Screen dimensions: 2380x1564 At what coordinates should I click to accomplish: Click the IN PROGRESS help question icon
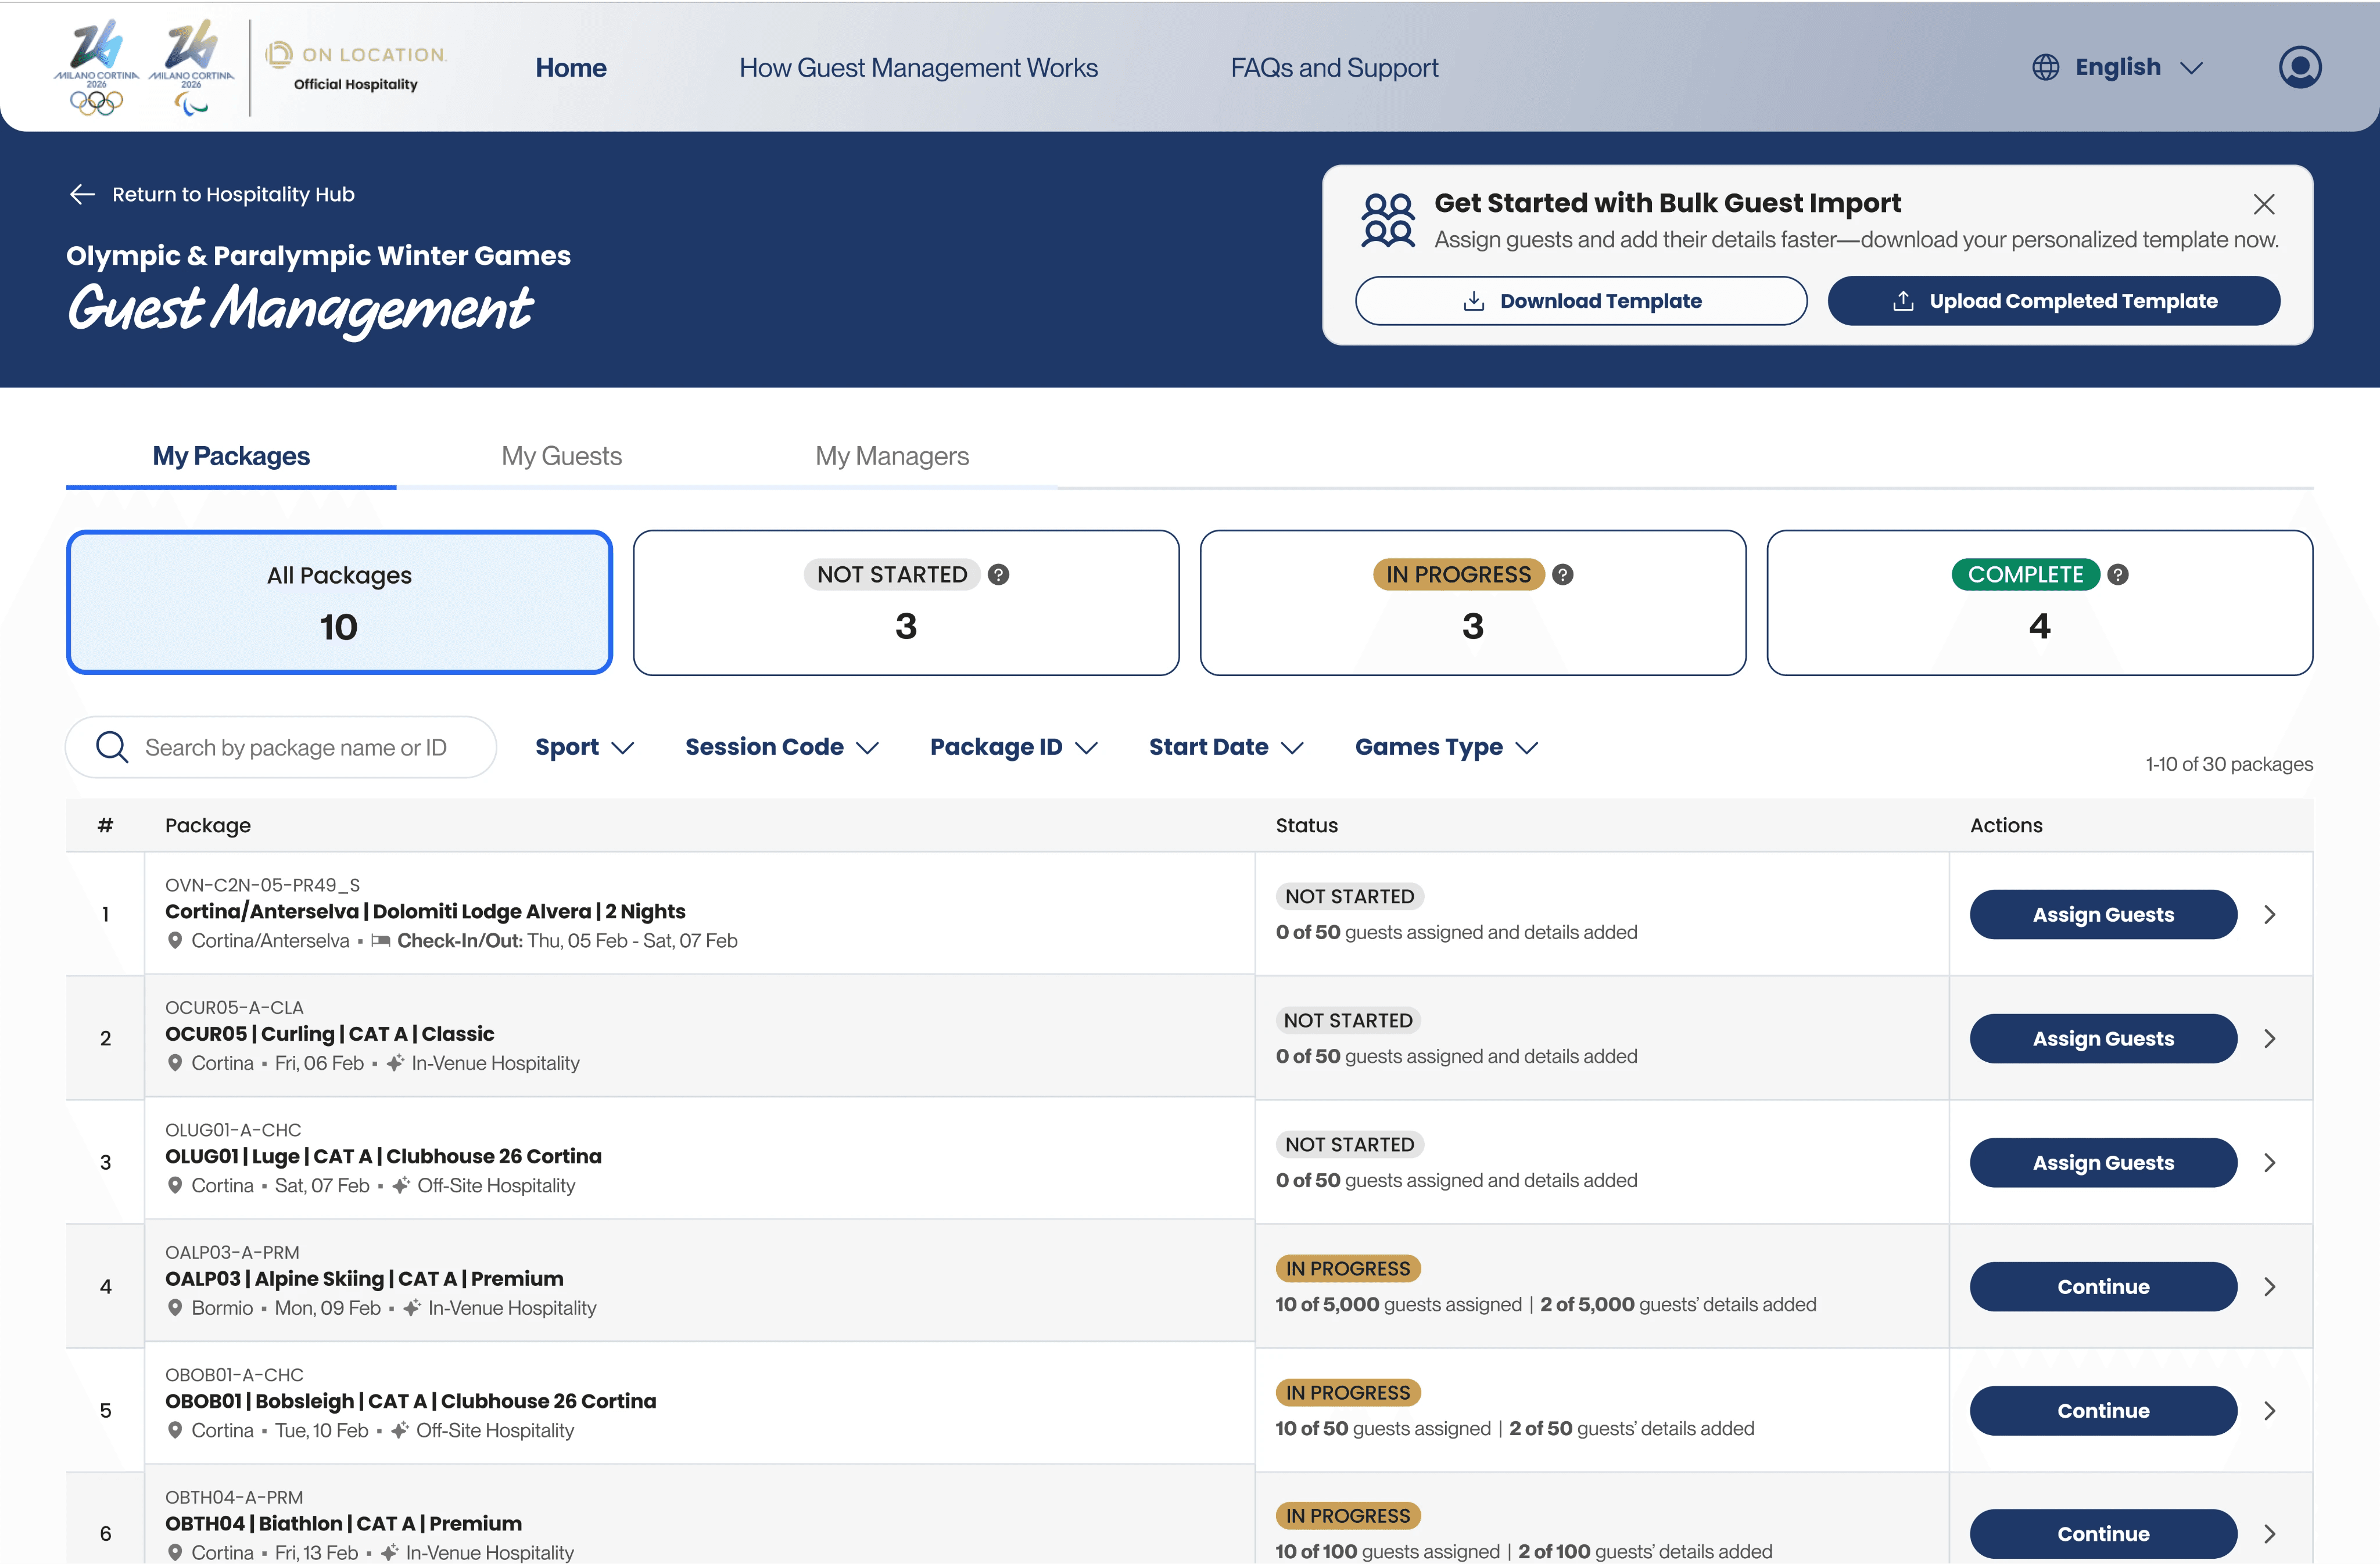coord(1562,574)
